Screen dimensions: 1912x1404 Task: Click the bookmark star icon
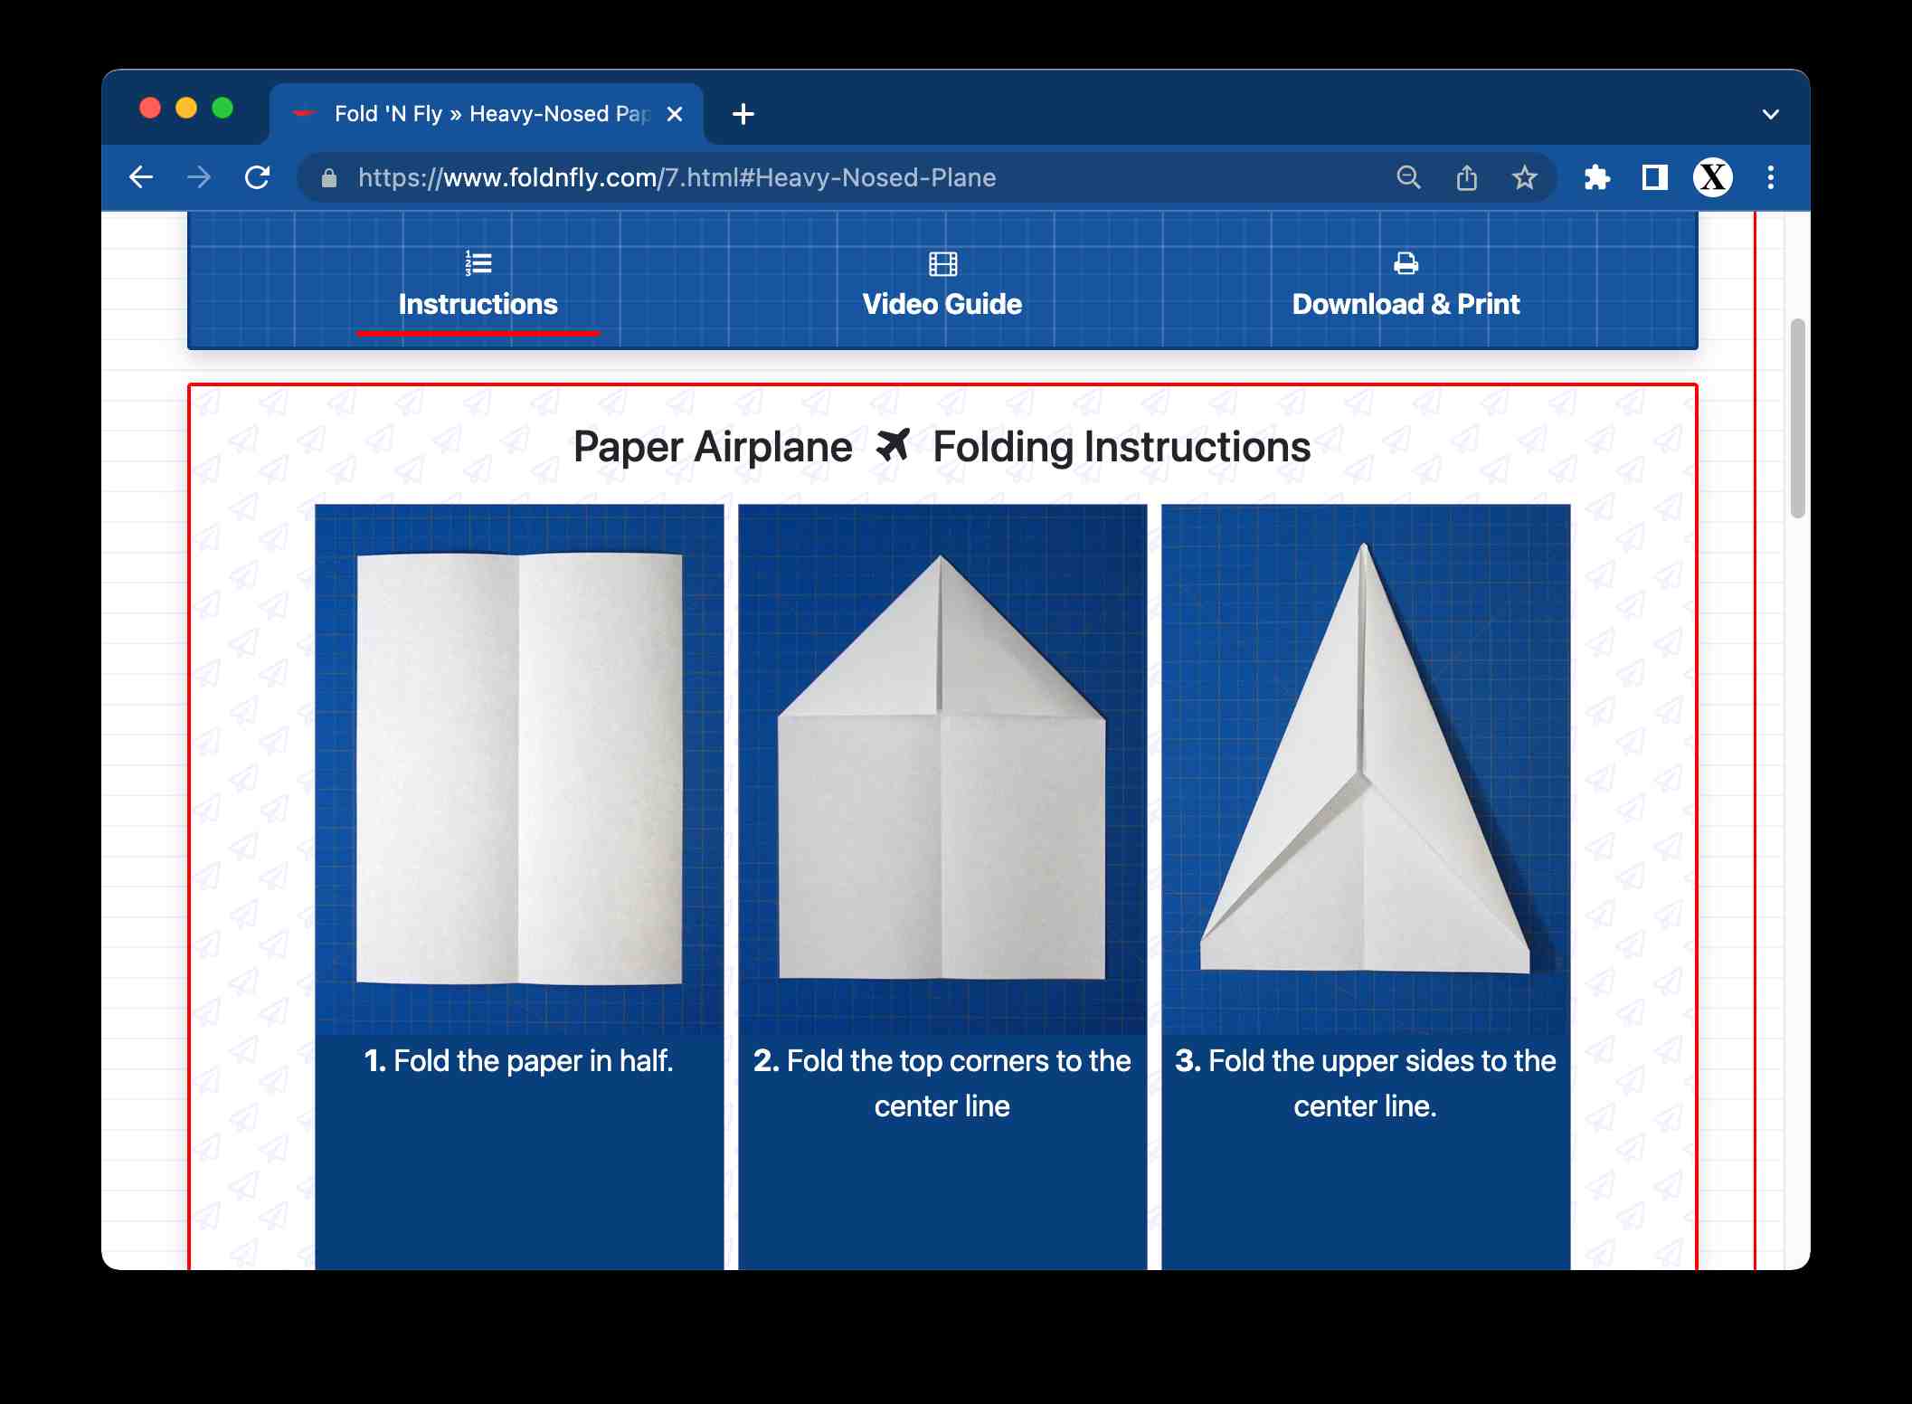point(1521,178)
